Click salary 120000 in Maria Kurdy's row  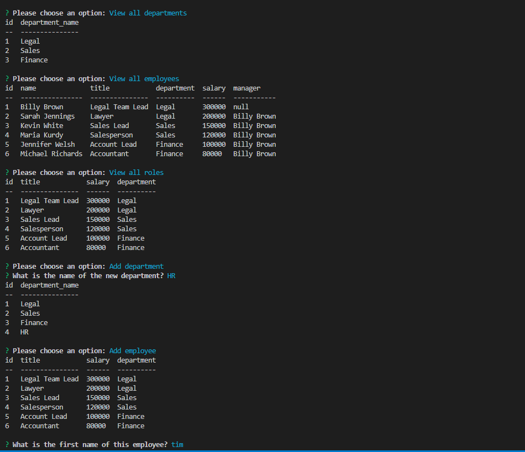(214, 135)
